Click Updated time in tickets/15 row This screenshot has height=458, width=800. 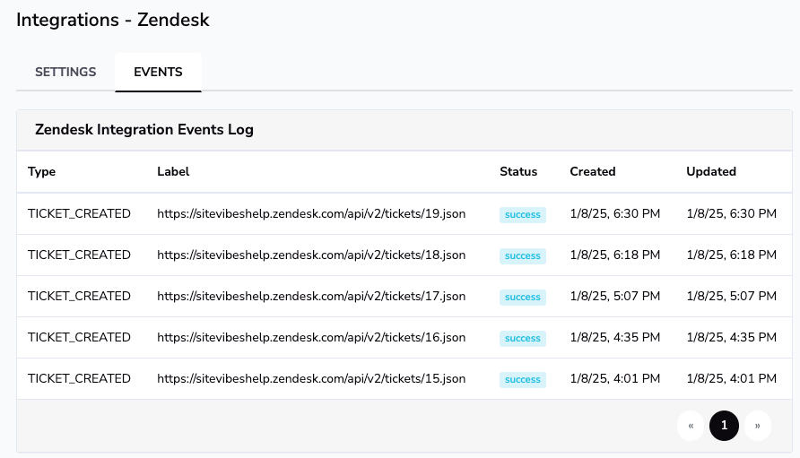pyautogui.click(x=732, y=379)
